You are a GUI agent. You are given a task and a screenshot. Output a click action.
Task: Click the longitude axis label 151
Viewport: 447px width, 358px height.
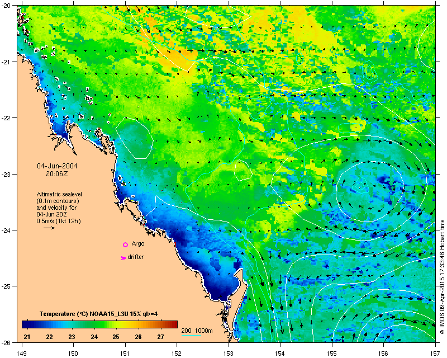click(125, 354)
